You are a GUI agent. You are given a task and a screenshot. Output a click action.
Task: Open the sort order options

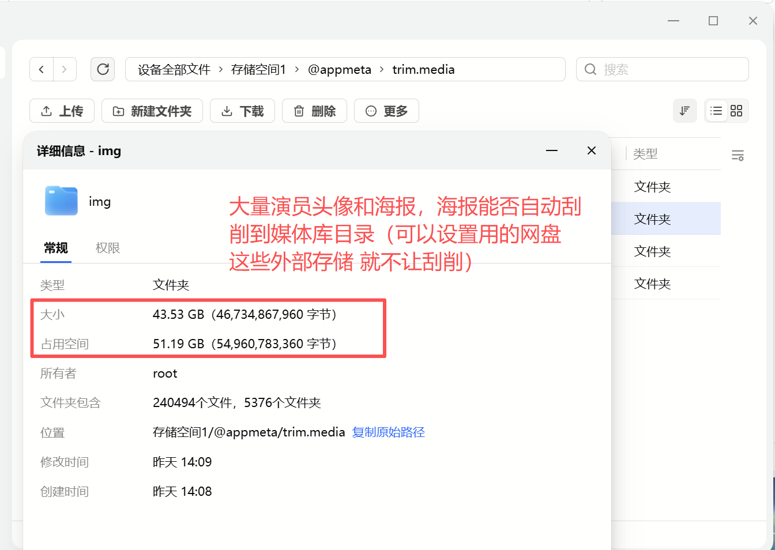[684, 111]
